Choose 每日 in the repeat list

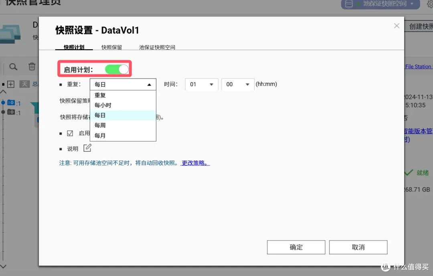pyautogui.click(x=123, y=115)
